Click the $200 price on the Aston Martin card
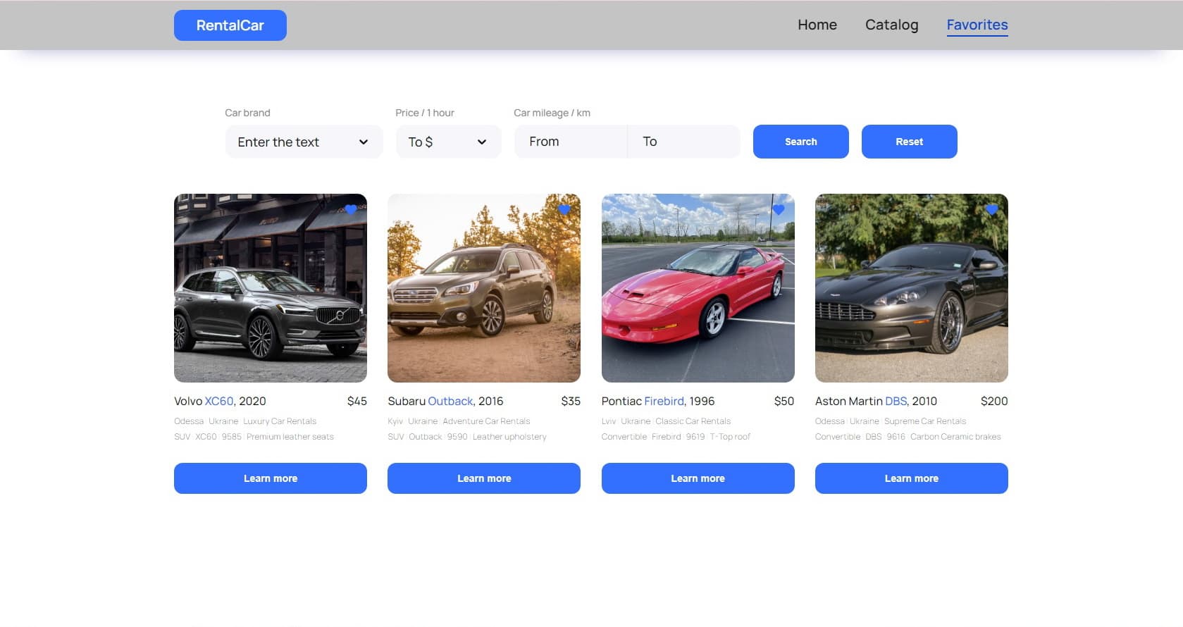The width and height of the screenshot is (1183, 627). (x=994, y=401)
